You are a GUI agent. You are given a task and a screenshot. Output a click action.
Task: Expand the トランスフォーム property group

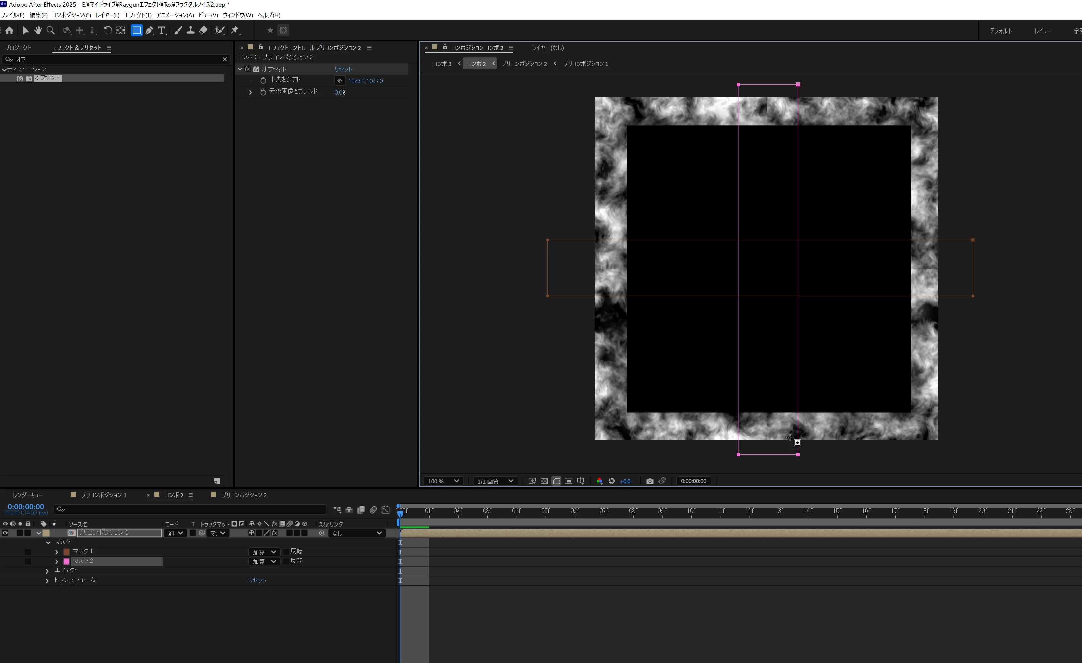coord(47,581)
